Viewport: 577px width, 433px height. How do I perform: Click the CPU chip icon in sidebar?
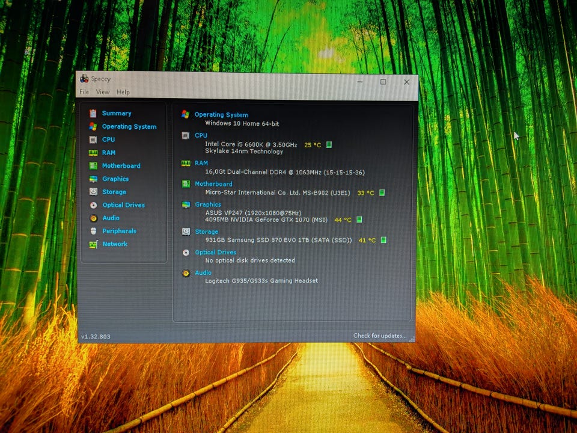tap(93, 140)
